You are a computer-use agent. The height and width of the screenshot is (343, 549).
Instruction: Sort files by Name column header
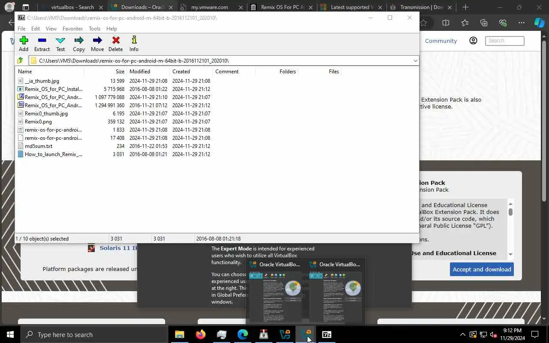49,72
